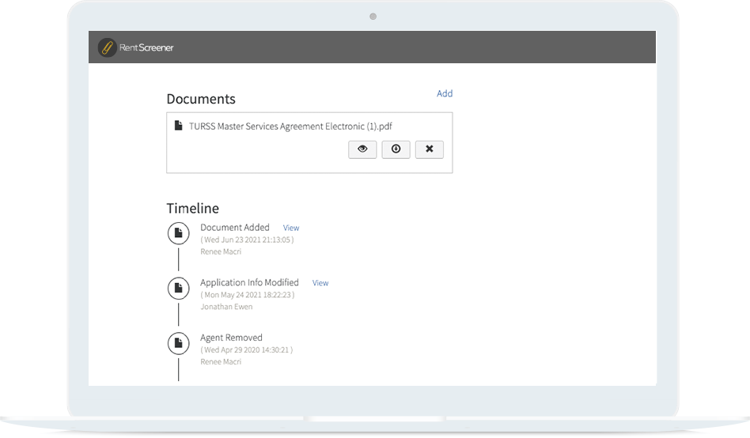Click Jonathan Ewen's name in the timeline
This screenshot has height=438, width=750.
coord(225,307)
